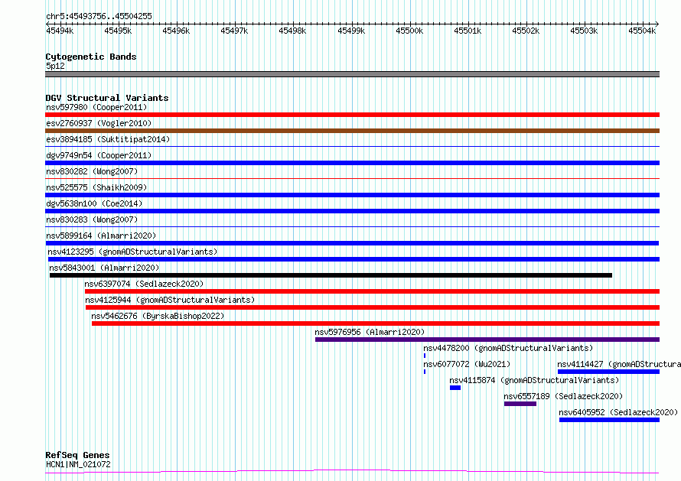Open variant nsv597980 (Cooper2011) label
The image size is (681, 481).
click(x=96, y=107)
